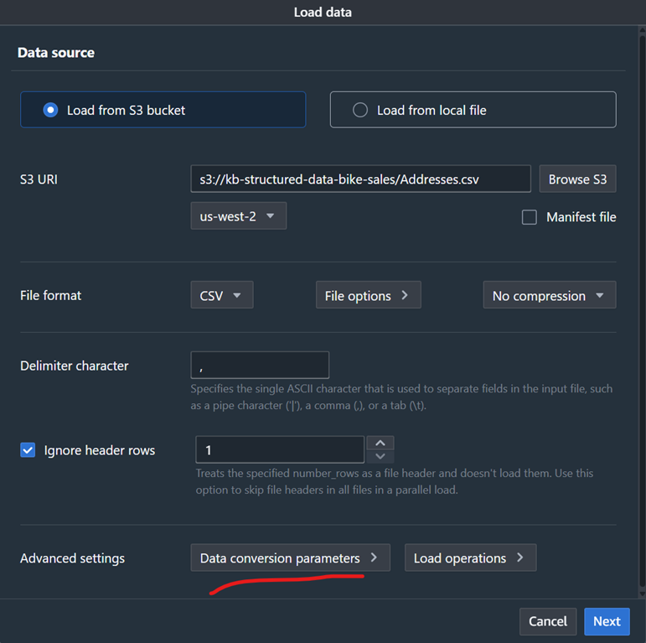Click the Delimiter character input field
Screen dimensions: 646x643
[260, 365]
